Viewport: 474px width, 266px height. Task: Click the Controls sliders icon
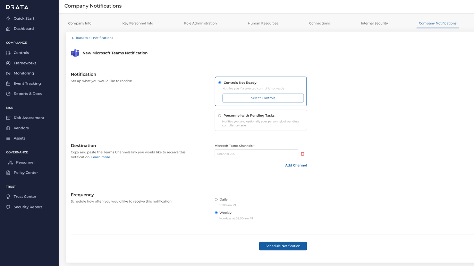pos(8,53)
